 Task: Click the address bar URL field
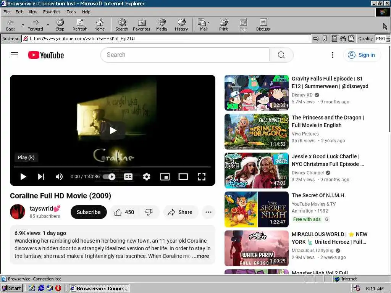[166, 39]
